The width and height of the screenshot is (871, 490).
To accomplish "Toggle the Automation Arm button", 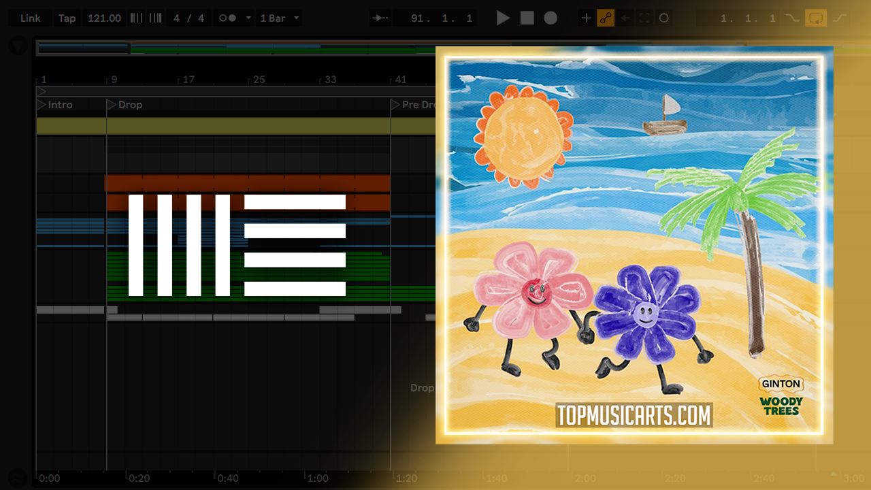I will point(606,18).
